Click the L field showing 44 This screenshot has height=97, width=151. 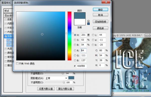click(102, 35)
